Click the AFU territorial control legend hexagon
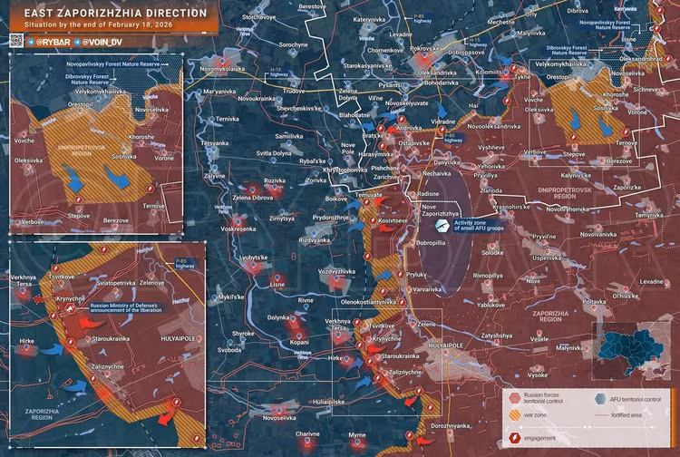The height and width of the screenshot is (457, 680). [602, 399]
